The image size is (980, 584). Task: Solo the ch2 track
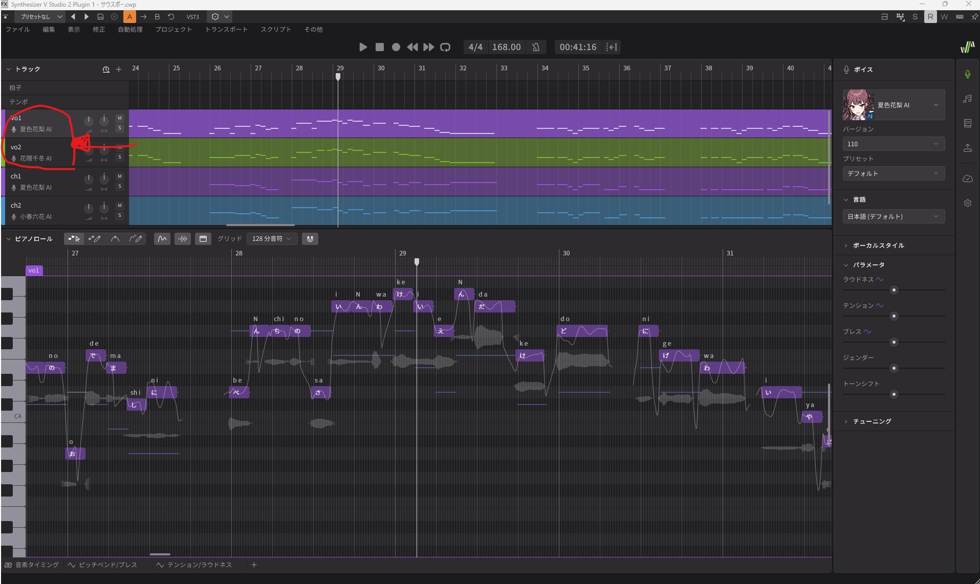[120, 215]
